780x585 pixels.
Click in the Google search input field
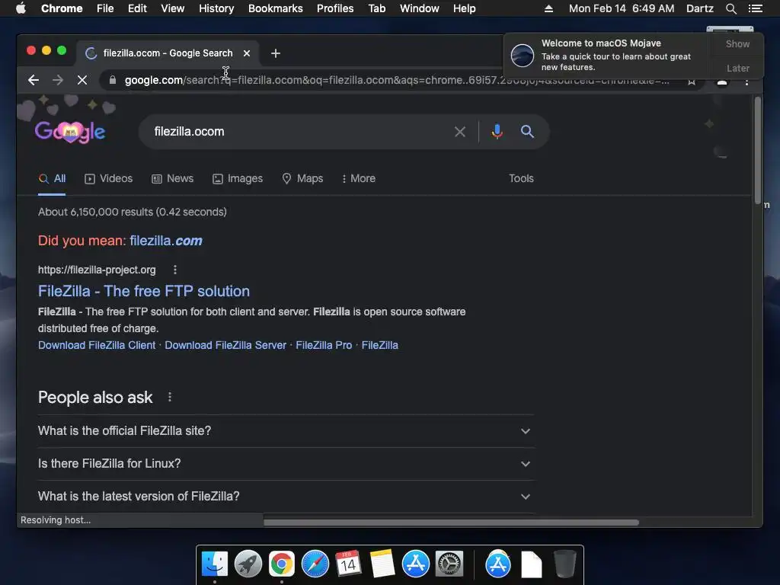(299, 132)
